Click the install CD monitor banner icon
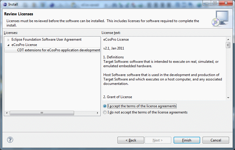The image size is (235, 150). pyautogui.click(x=220, y=18)
